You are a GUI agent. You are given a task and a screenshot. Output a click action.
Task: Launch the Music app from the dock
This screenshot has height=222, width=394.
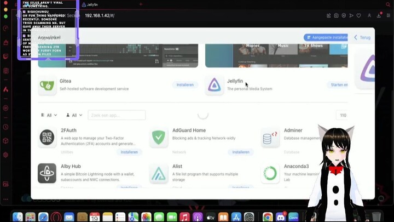[x=185, y=217]
